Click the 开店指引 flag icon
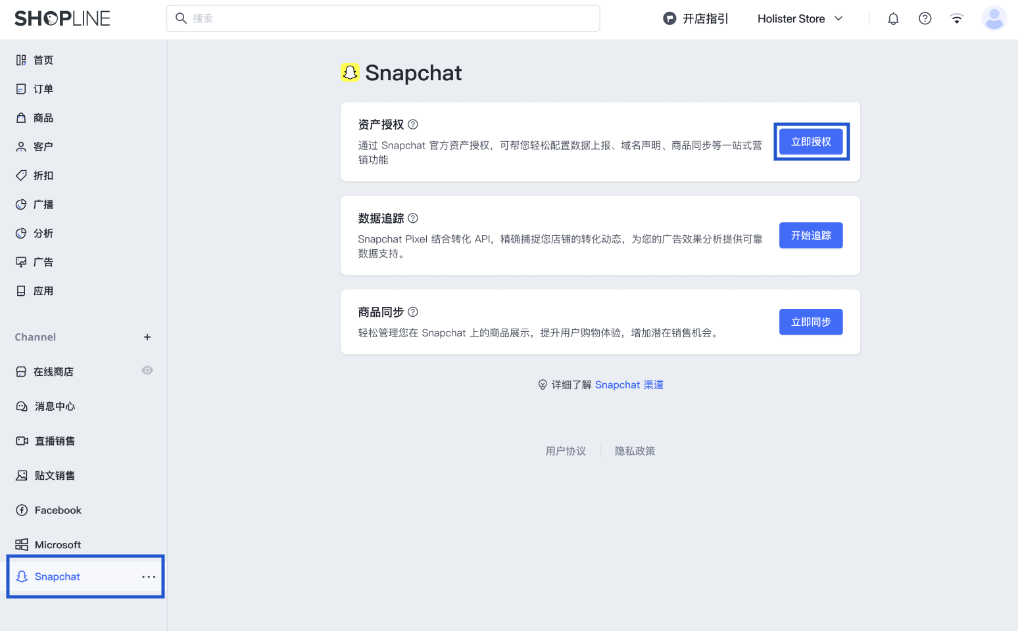1018x631 pixels. click(669, 18)
